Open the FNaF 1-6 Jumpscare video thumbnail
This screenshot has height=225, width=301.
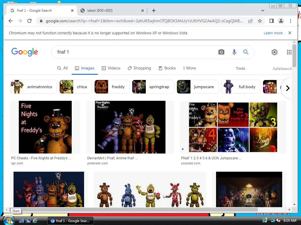(233, 127)
